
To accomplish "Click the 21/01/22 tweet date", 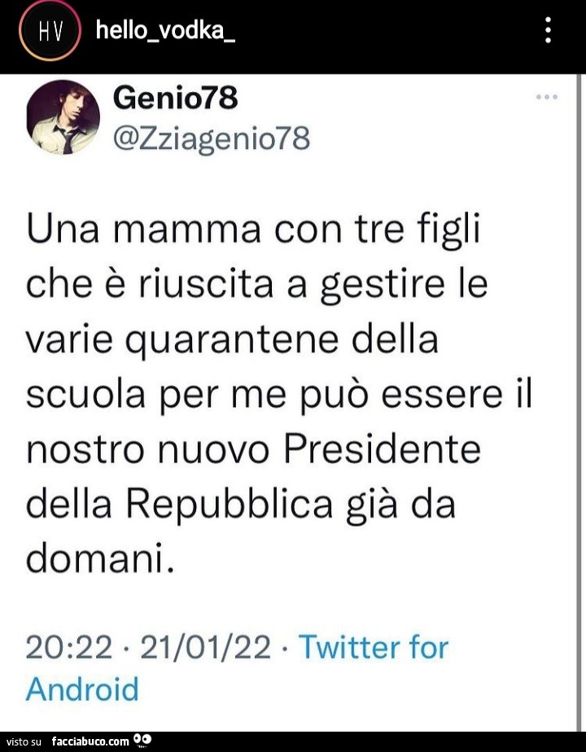I will pos(206,648).
